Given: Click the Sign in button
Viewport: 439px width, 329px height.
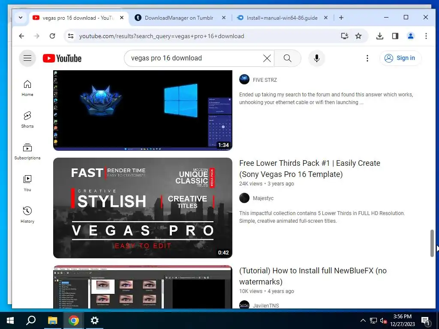Looking at the screenshot, I should coord(400,58).
